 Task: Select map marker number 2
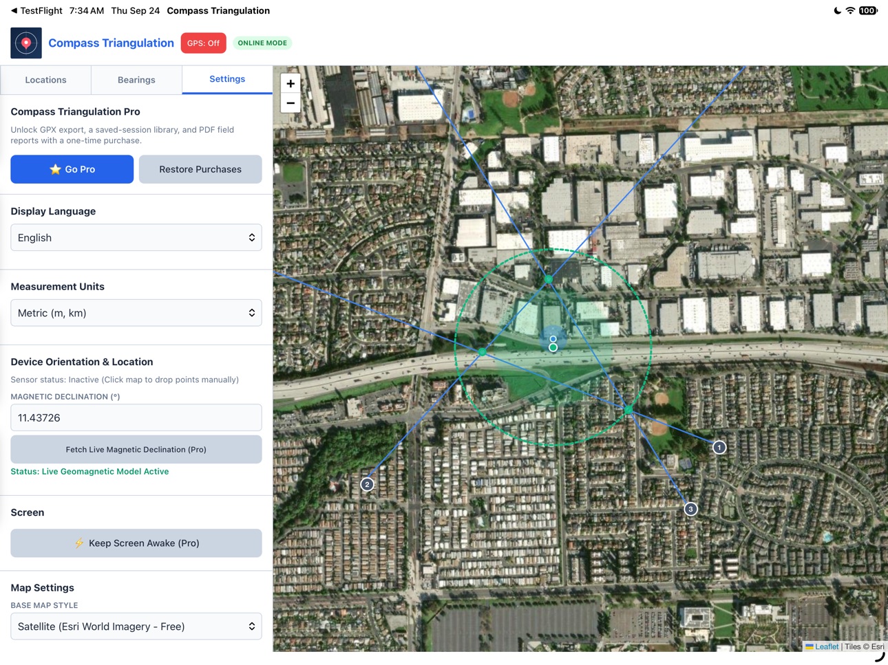pyautogui.click(x=368, y=485)
